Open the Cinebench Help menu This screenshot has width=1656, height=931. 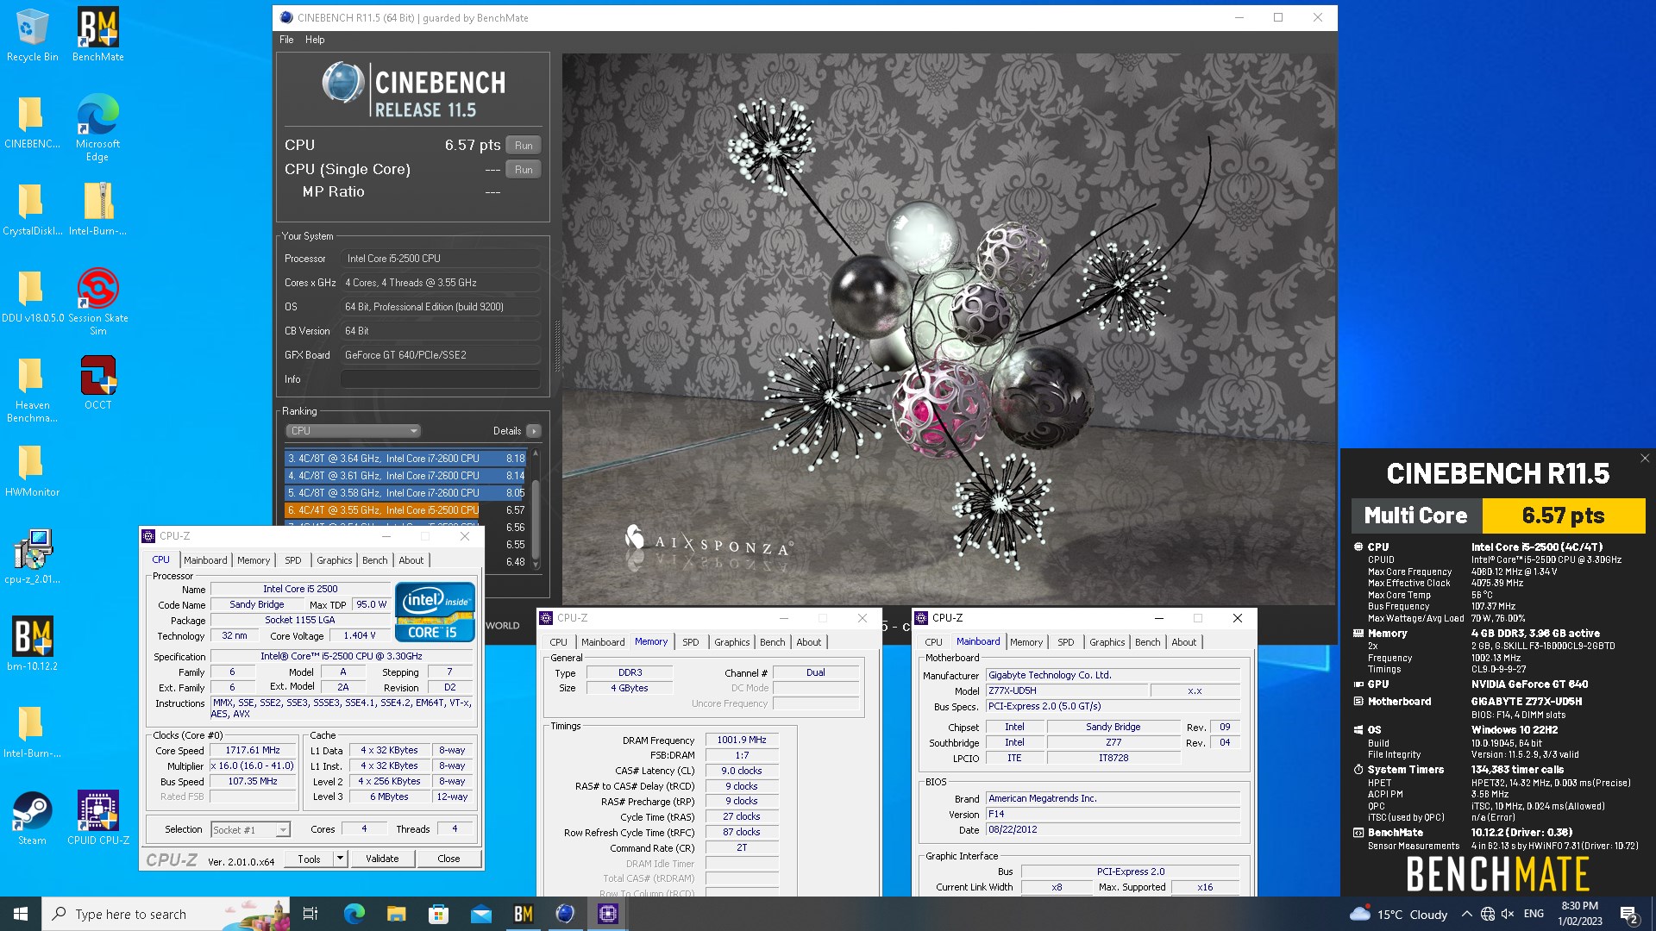click(315, 40)
